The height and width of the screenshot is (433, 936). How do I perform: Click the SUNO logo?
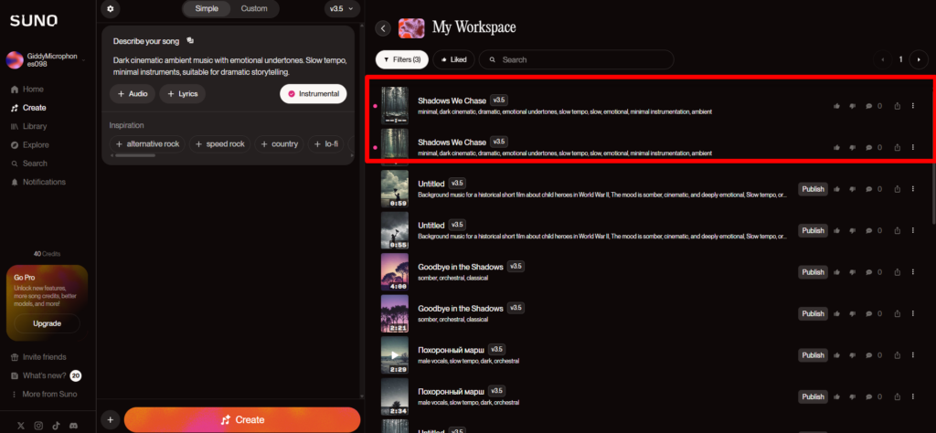coord(34,21)
